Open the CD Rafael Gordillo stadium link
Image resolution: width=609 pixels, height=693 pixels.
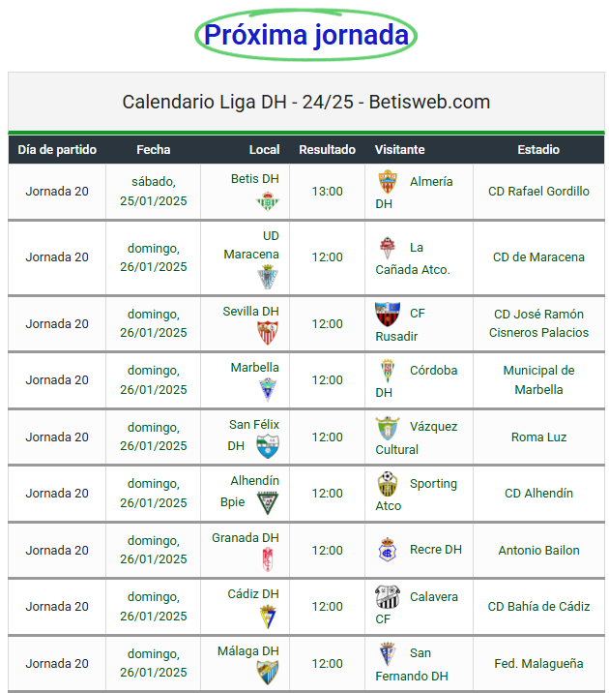click(538, 192)
